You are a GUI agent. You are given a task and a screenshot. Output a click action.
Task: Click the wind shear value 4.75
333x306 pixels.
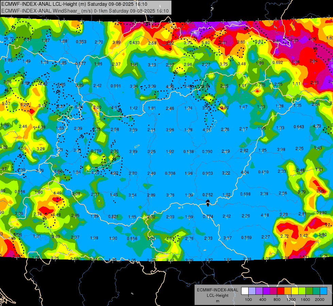tap(170, 87)
